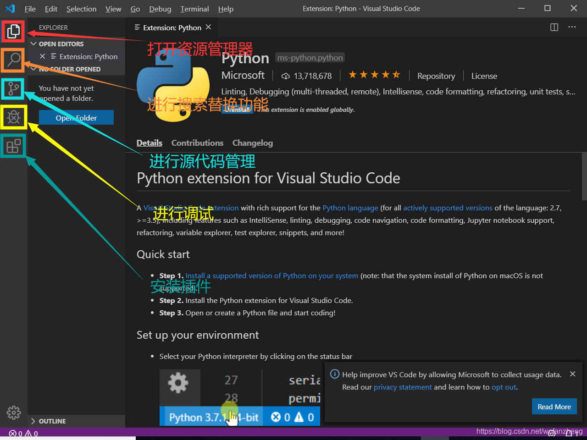Open the Selection menu
The width and height of the screenshot is (587, 440).
point(81,9)
